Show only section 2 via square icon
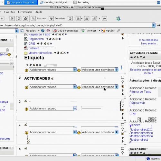 123,77
